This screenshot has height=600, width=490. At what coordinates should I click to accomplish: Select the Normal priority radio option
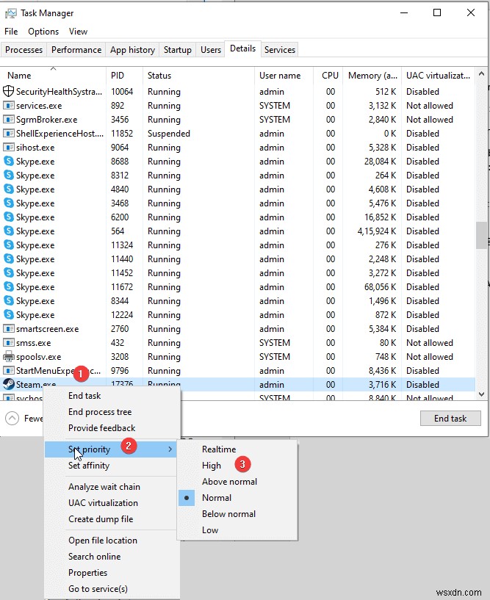point(187,498)
